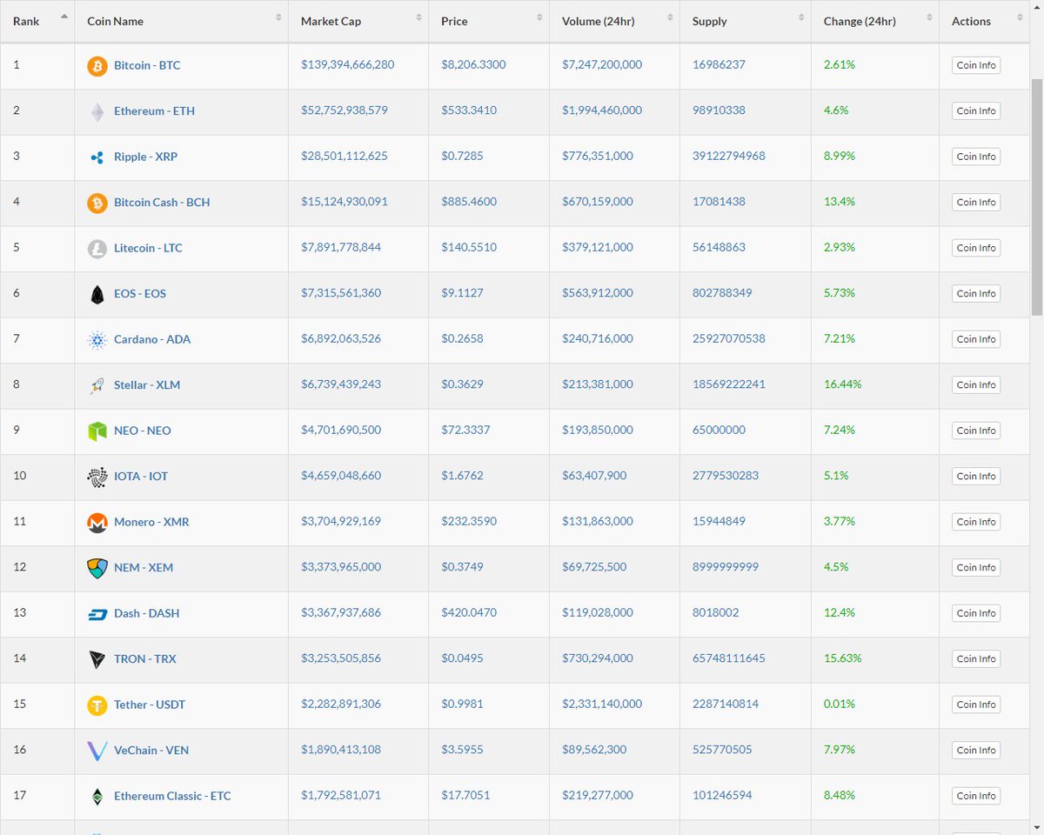Screen dimensions: 1044x835
Task: Open Coin Info for Ethereum Classic
Action: tap(976, 796)
